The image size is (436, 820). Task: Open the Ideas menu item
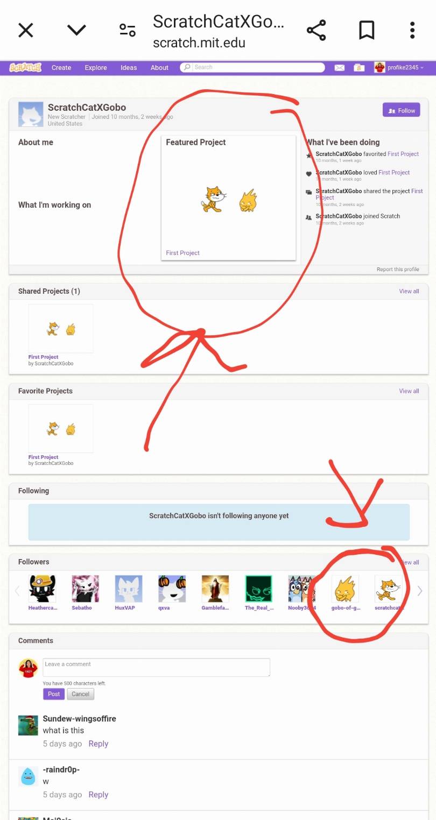(x=129, y=68)
